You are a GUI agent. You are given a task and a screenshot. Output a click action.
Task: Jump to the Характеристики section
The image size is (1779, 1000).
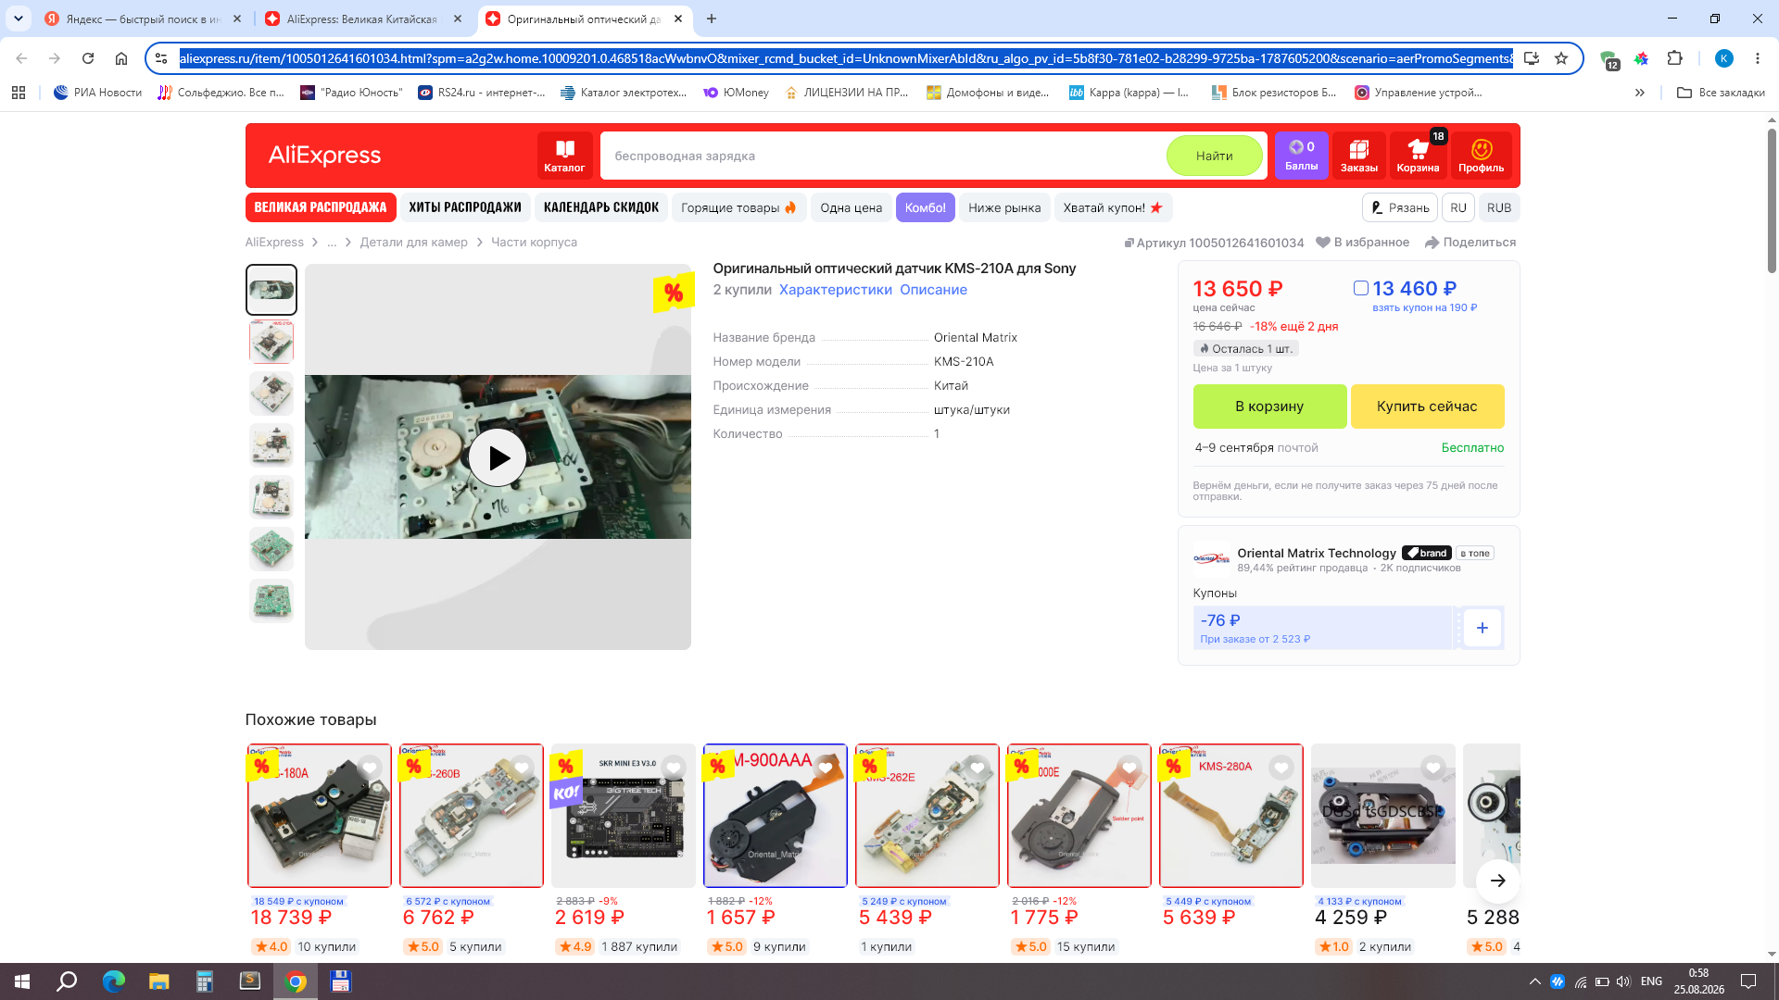pos(835,290)
